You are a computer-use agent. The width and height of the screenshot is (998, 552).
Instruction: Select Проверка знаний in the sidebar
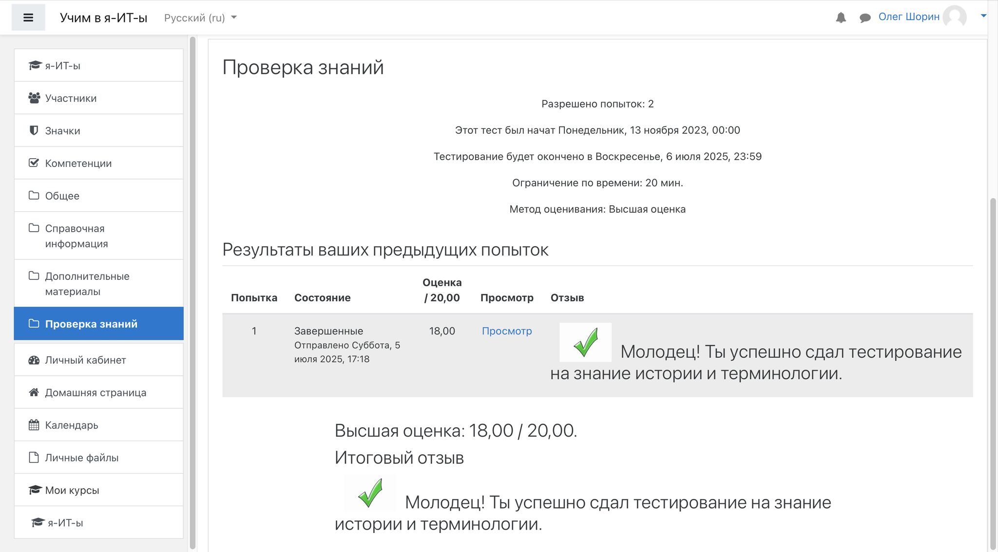click(91, 323)
